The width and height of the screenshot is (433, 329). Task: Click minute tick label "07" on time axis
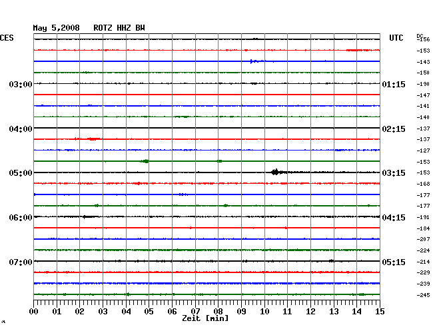[195, 312]
